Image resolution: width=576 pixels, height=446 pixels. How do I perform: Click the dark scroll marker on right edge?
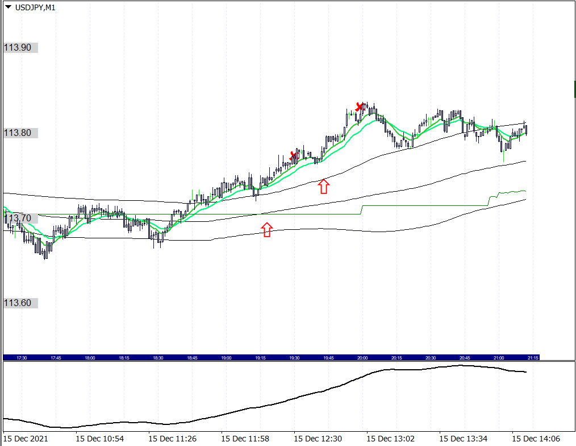pos(574,89)
